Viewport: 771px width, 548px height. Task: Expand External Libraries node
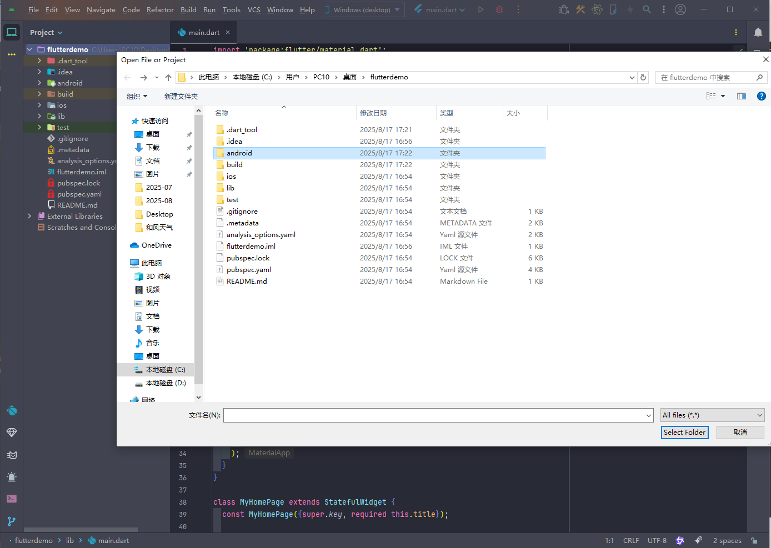coord(29,217)
